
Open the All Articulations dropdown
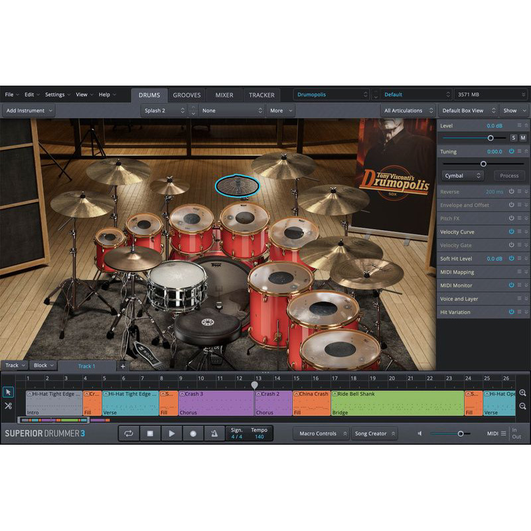(408, 110)
